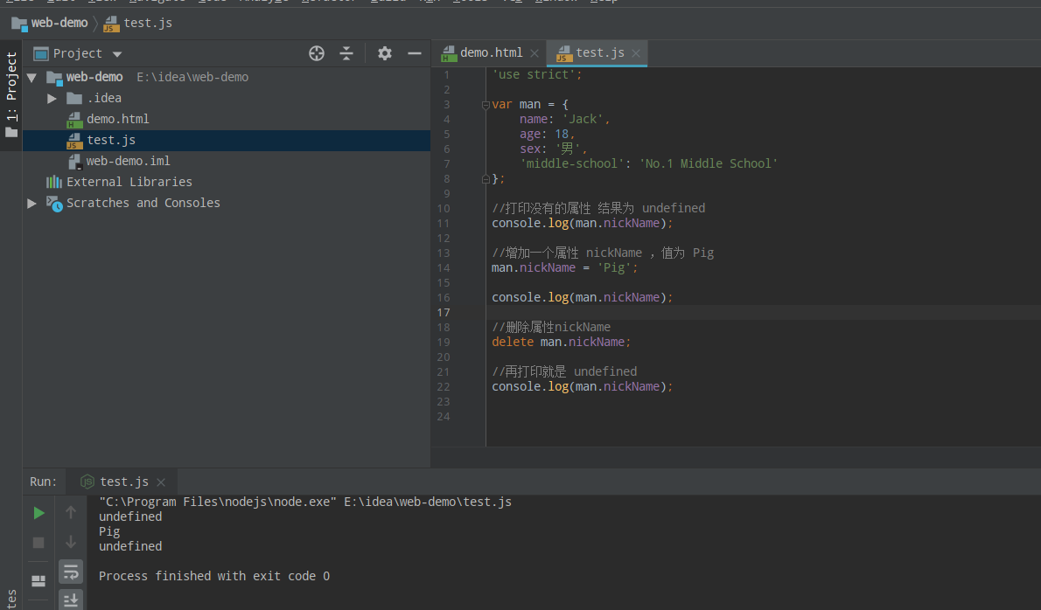Expand Scratches and Consoles node

[31, 204]
